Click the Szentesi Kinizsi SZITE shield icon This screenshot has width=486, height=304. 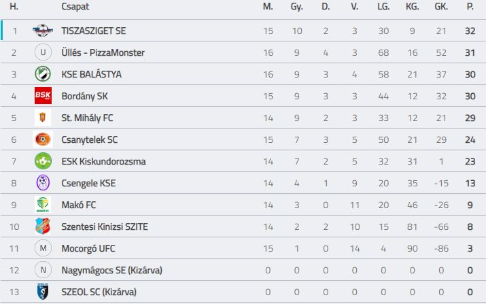click(43, 226)
